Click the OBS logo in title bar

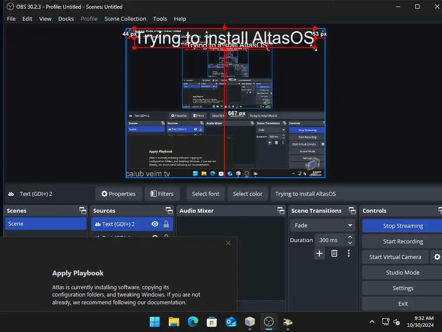click(10, 6)
